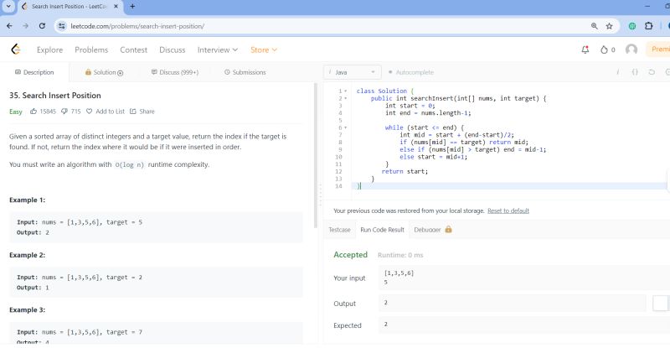Switch to the Submissions tab
Screen dimensions: 670x348
243,72
